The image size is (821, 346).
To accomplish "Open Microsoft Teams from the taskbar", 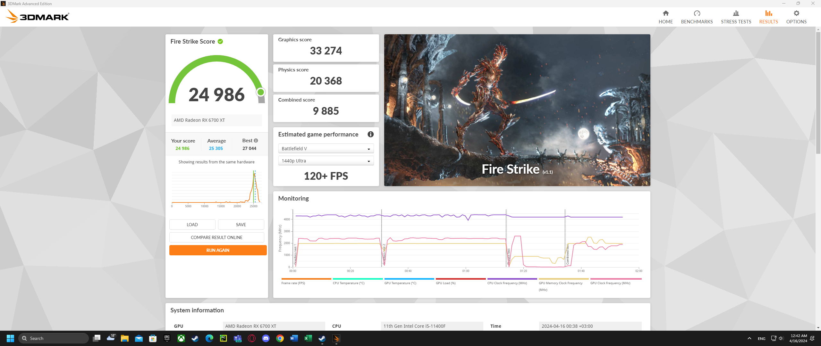I will pyautogui.click(x=238, y=338).
